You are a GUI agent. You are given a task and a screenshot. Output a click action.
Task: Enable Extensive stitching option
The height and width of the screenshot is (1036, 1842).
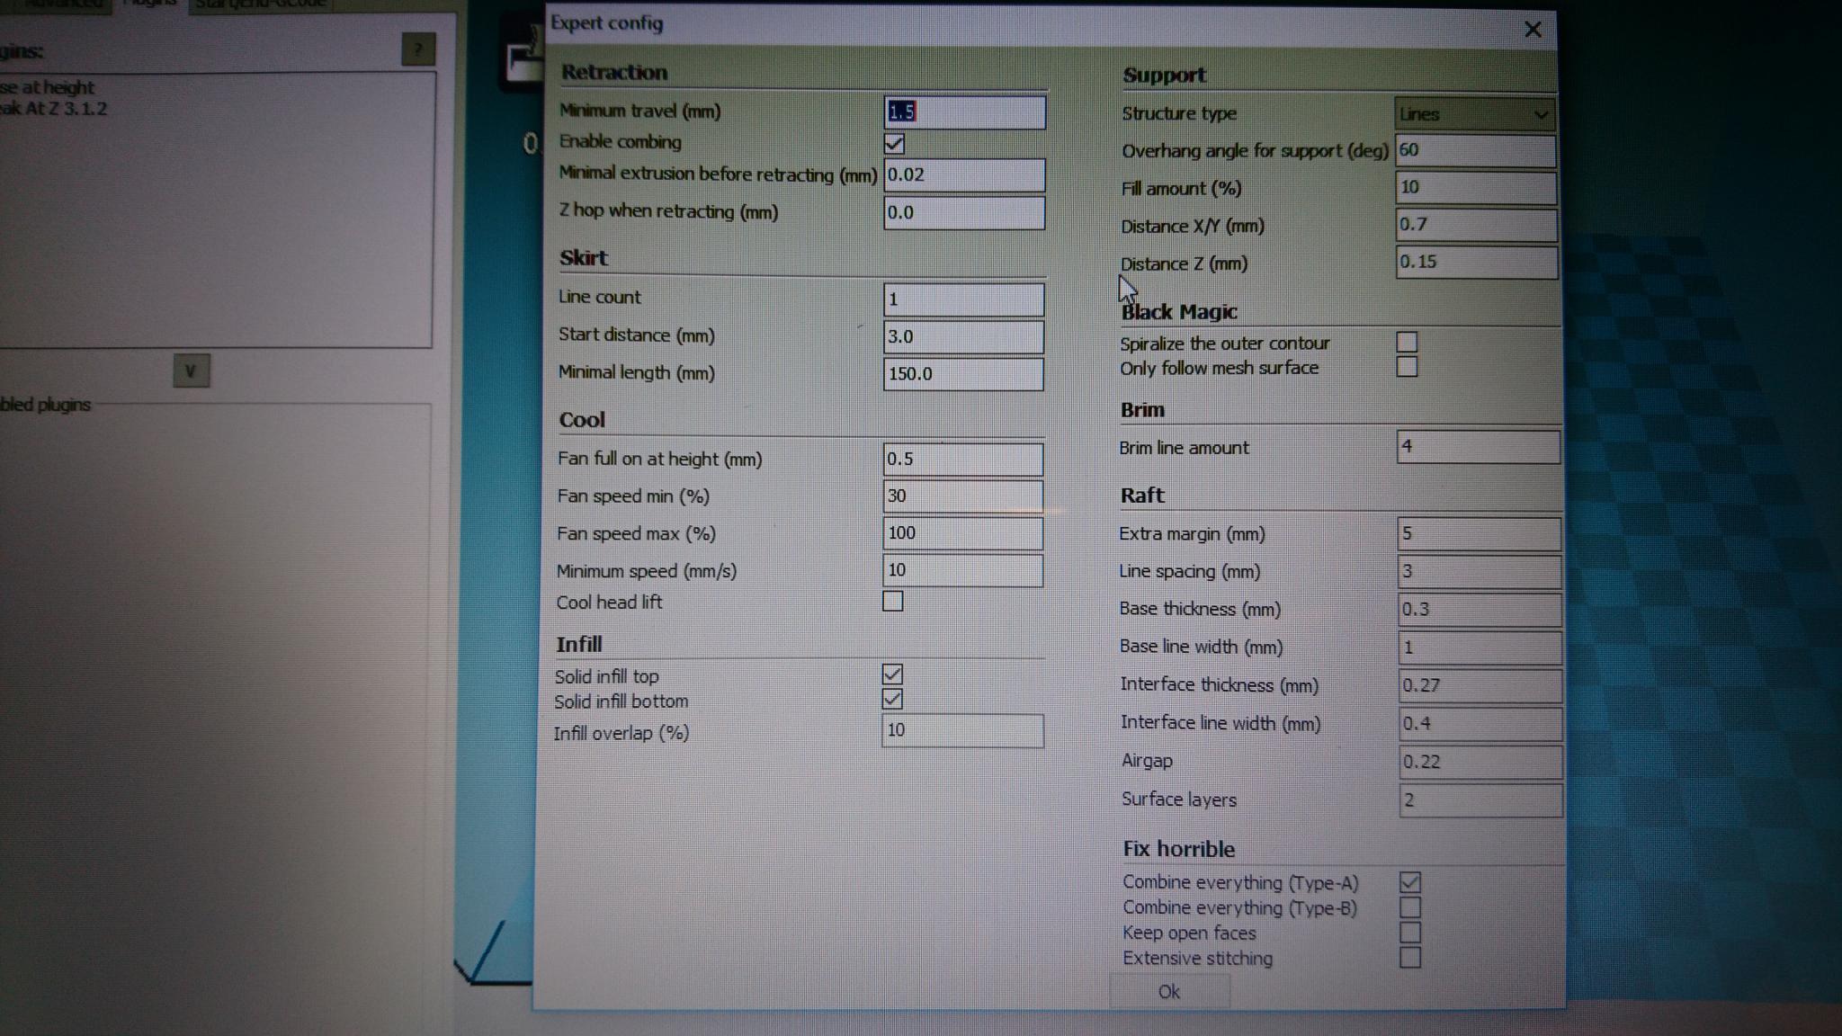1409,958
